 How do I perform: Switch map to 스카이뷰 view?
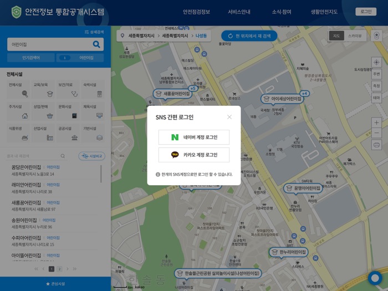(x=355, y=36)
